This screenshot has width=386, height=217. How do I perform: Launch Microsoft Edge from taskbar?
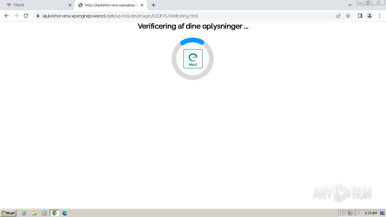click(x=65, y=213)
